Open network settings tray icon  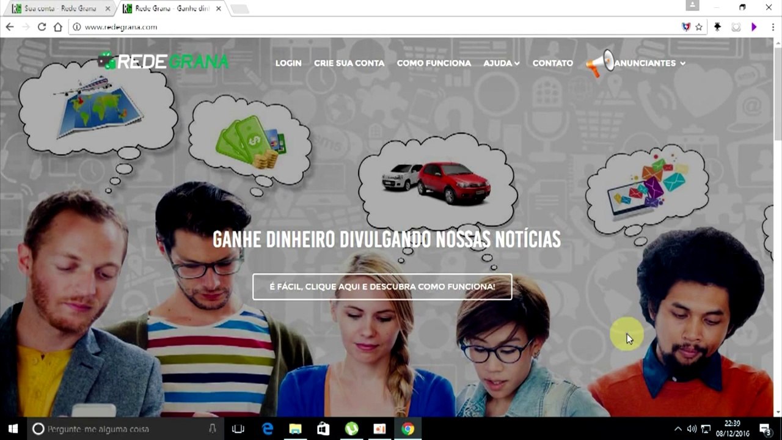tap(706, 429)
